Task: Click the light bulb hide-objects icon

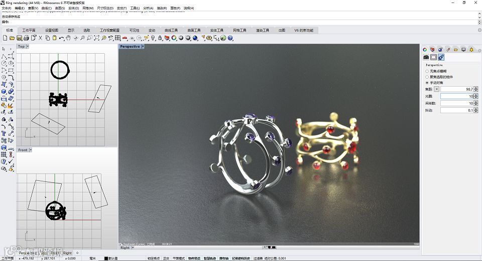Action: pos(153,38)
